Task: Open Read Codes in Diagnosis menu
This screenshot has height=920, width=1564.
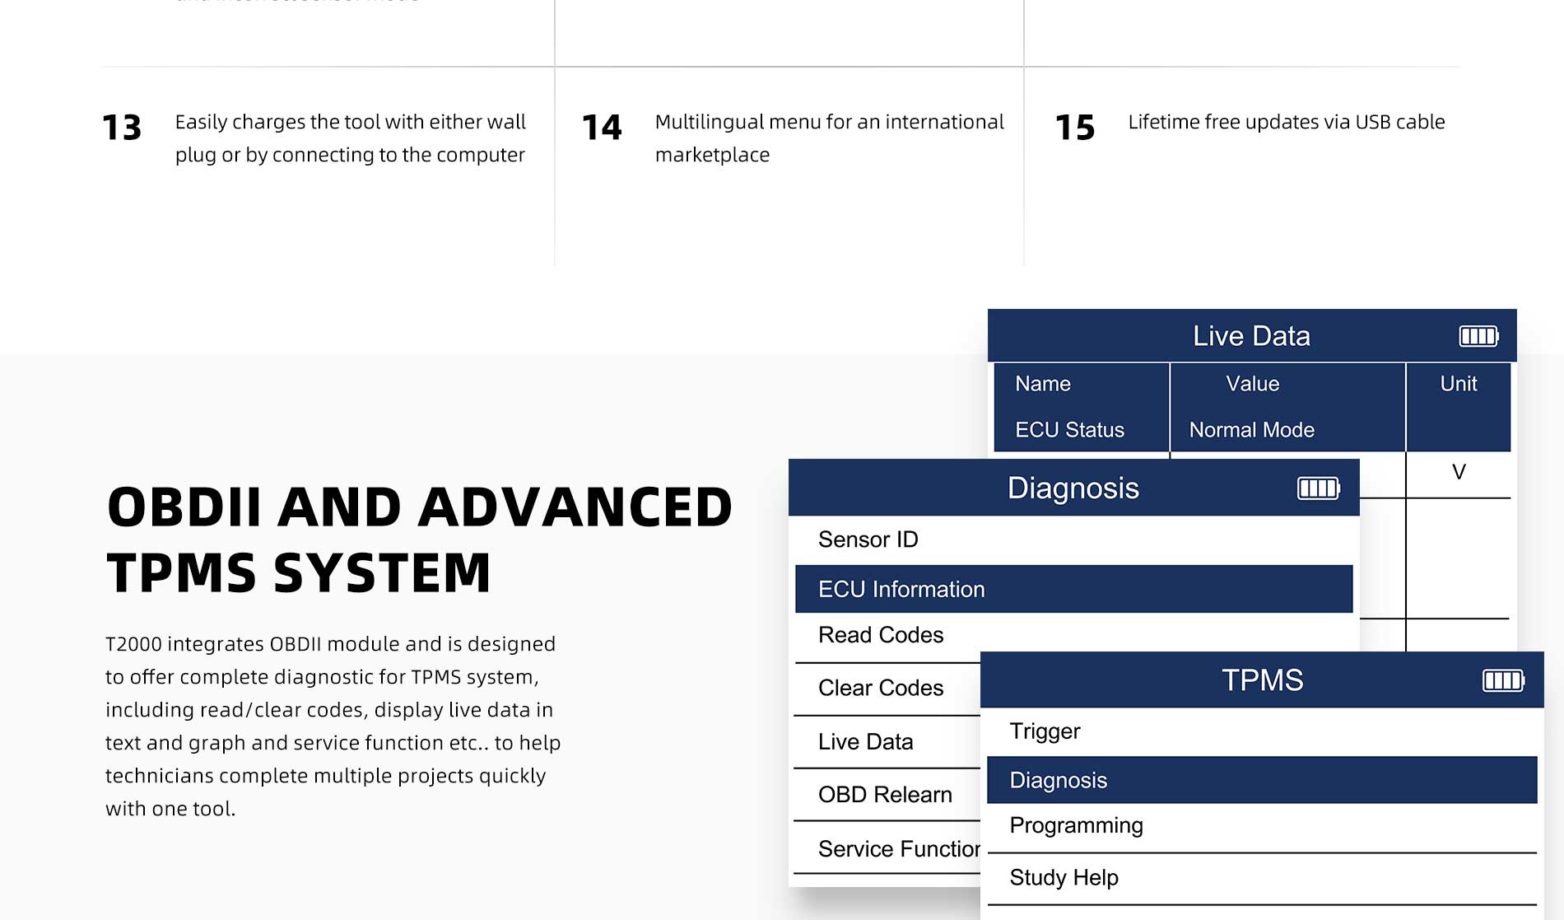Action: (880, 635)
